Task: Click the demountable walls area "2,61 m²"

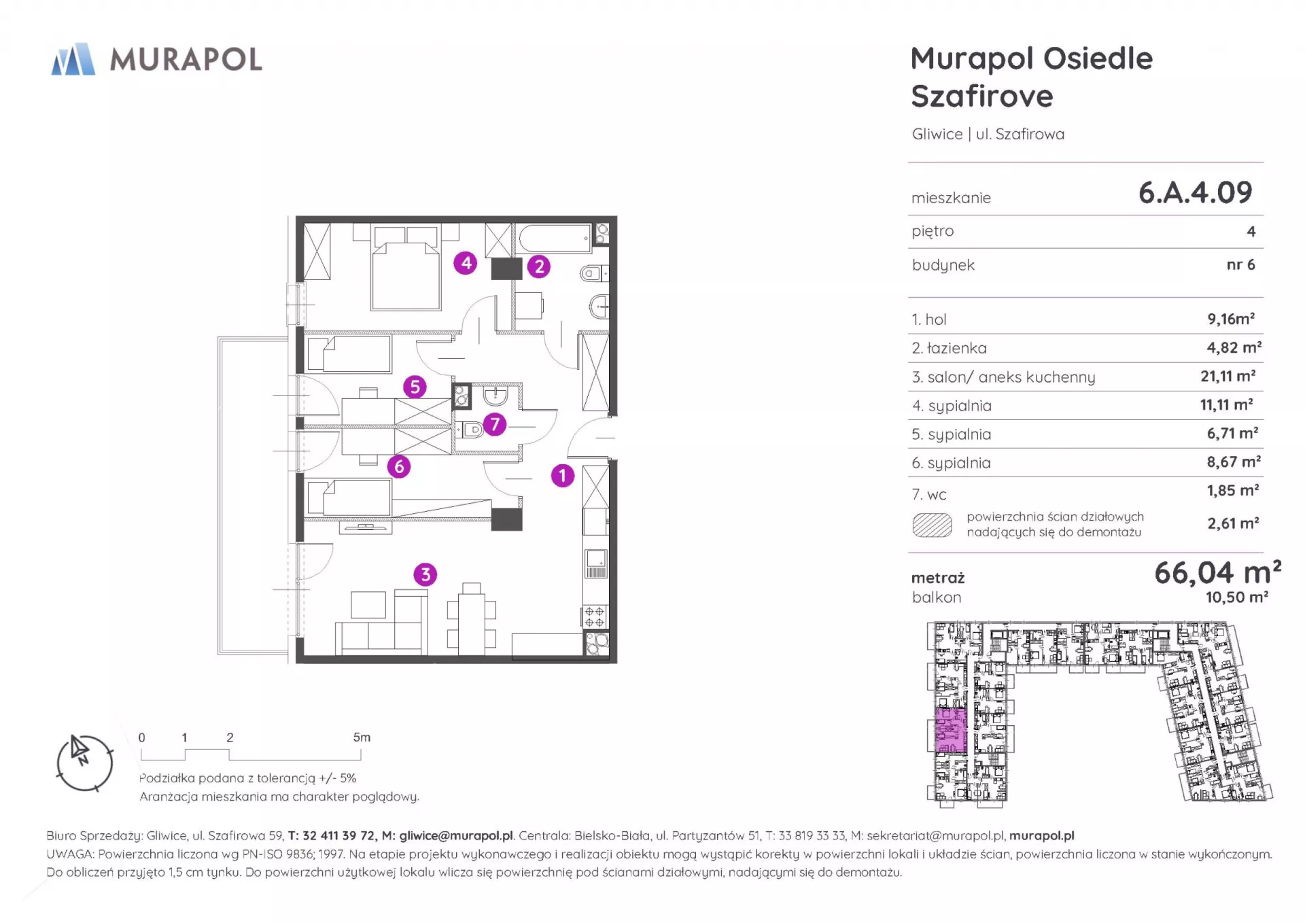Action: [1233, 523]
